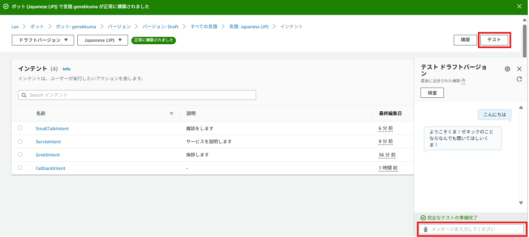Click 完全なテストの準備完了 status text
The width and height of the screenshot is (529, 237).
449,218
